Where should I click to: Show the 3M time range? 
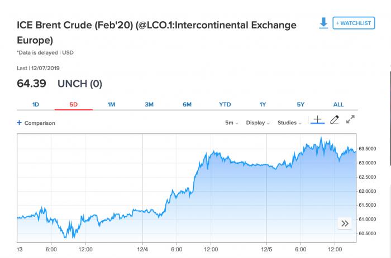[149, 104]
